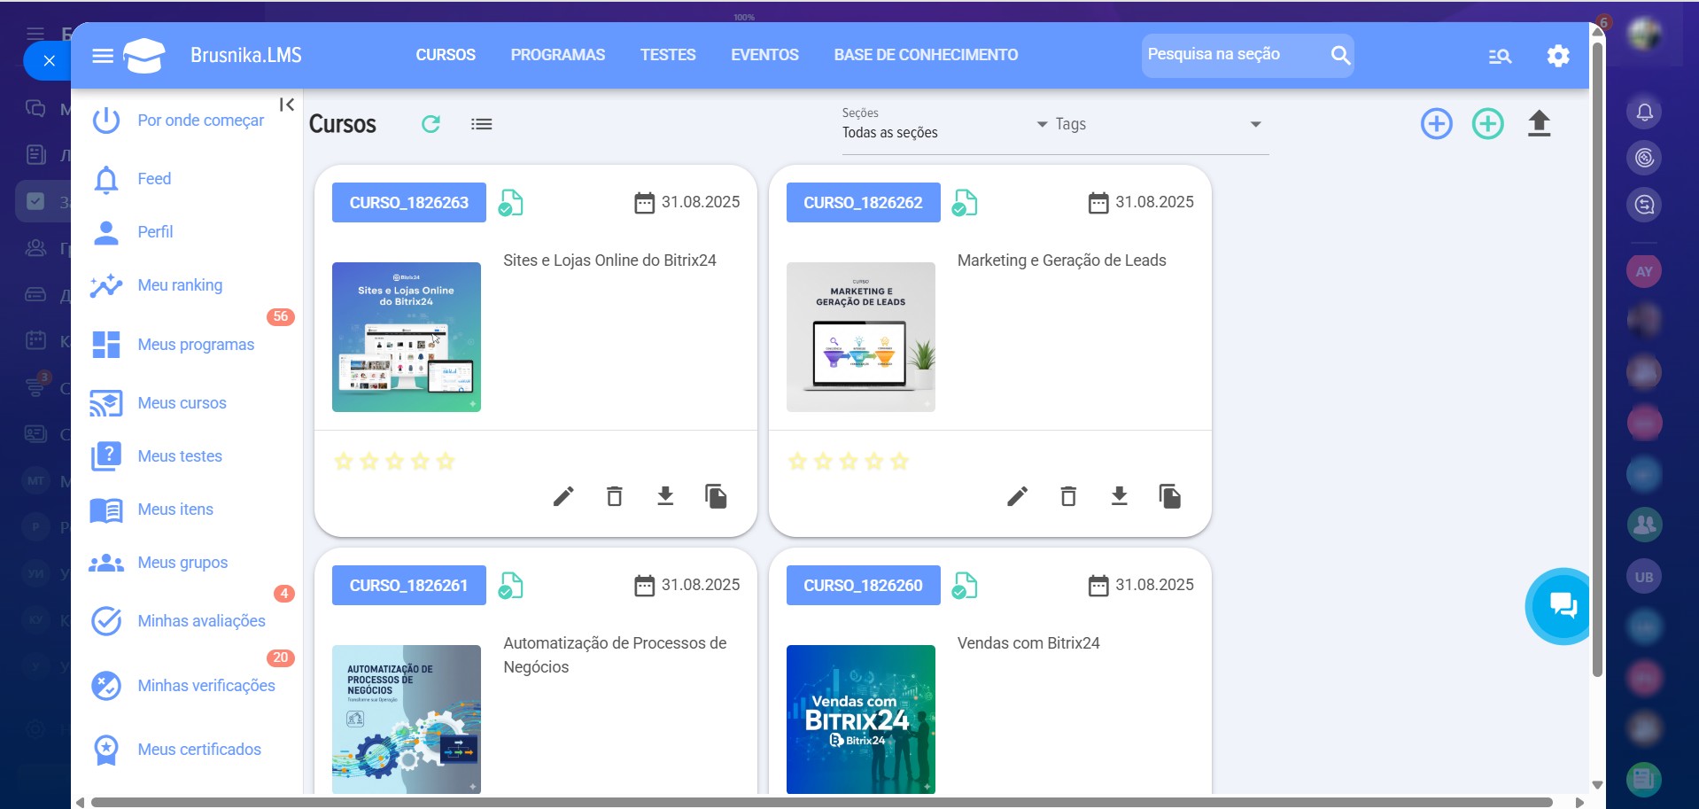This screenshot has height=809, width=1699.
Task: Copy course CURSO_1826262 with the duplicate icon
Action: [1169, 496]
